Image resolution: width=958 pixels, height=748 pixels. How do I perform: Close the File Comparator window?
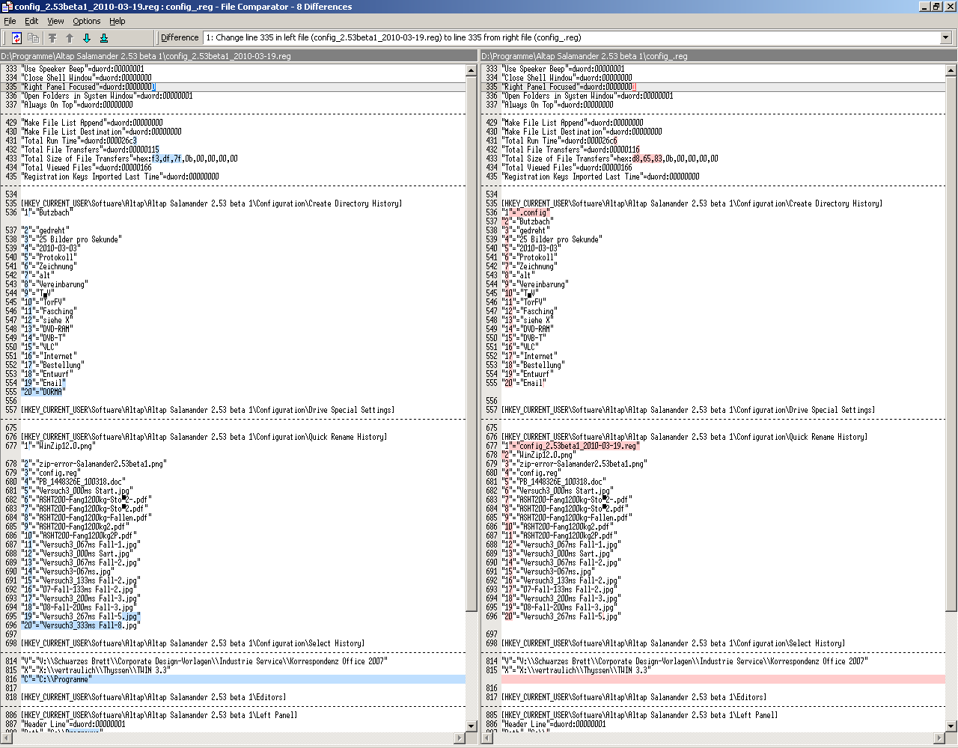tap(949, 7)
